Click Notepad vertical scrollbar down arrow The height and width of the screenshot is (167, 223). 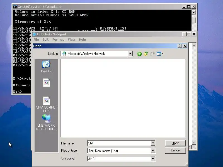pos(194,142)
